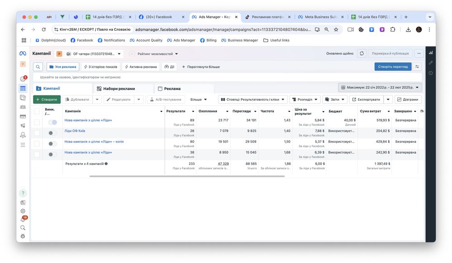Toggle the first «Нова кампанія з ціллю «Ліди»» campaign switch
The height and width of the screenshot is (264, 452).
tap(52, 123)
